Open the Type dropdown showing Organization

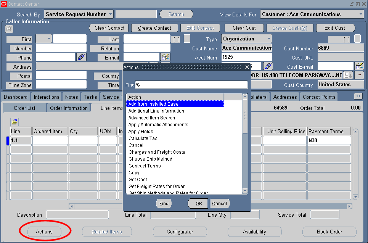coord(268,39)
